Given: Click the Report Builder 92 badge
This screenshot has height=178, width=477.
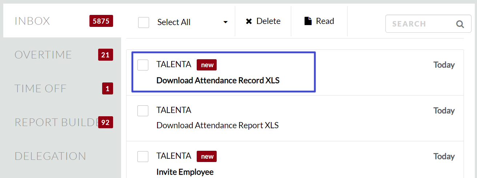Looking at the screenshot, I should 105,122.
